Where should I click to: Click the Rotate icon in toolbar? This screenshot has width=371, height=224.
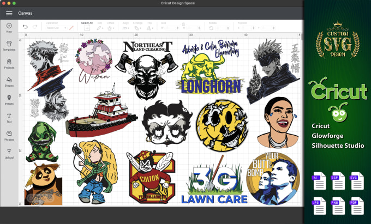[x=211, y=28]
